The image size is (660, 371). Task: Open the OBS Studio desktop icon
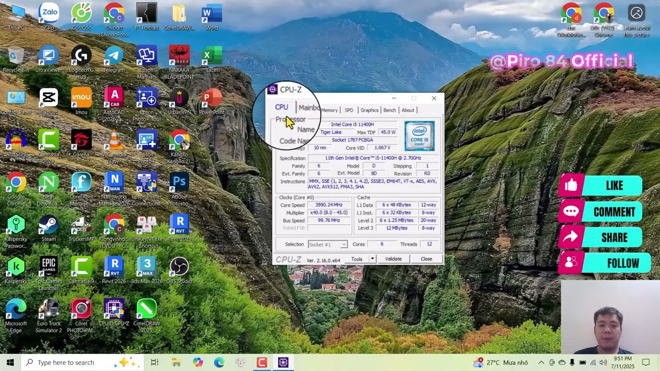click(x=179, y=271)
